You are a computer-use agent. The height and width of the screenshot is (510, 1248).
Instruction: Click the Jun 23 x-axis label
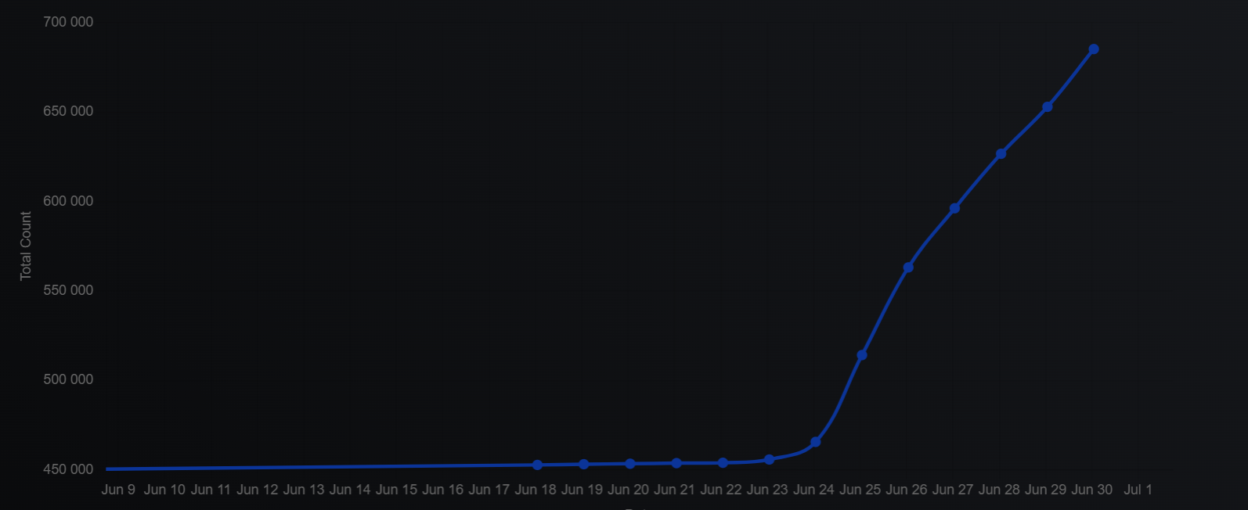(x=767, y=490)
